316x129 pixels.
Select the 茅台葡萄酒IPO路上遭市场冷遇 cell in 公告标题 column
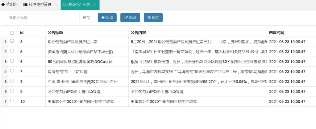click(x=87, y=92)
